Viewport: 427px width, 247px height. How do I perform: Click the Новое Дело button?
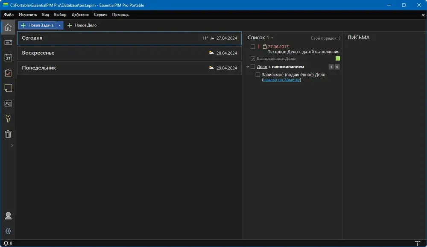[x=82, y=25]
